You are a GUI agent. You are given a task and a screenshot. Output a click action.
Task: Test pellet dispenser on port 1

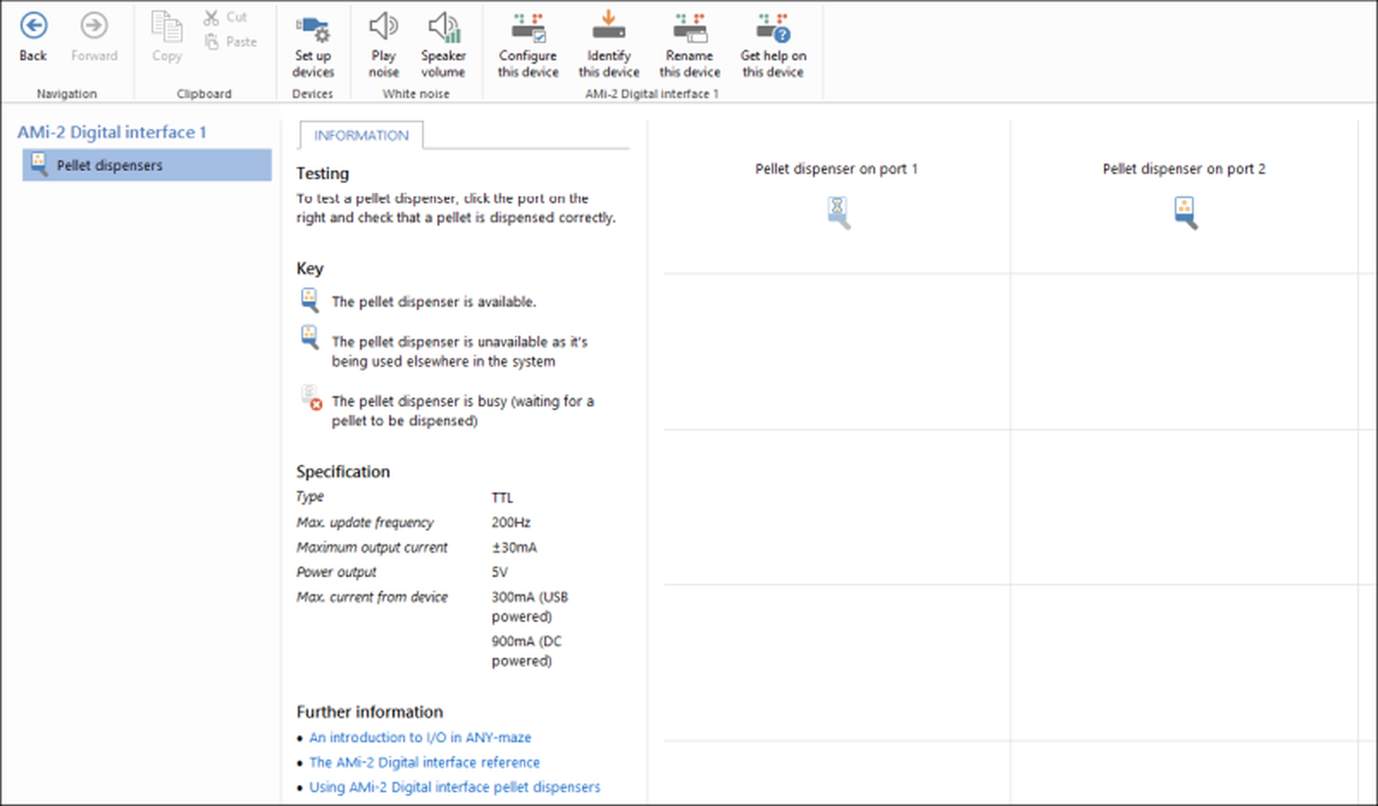(x=838, y=212)
